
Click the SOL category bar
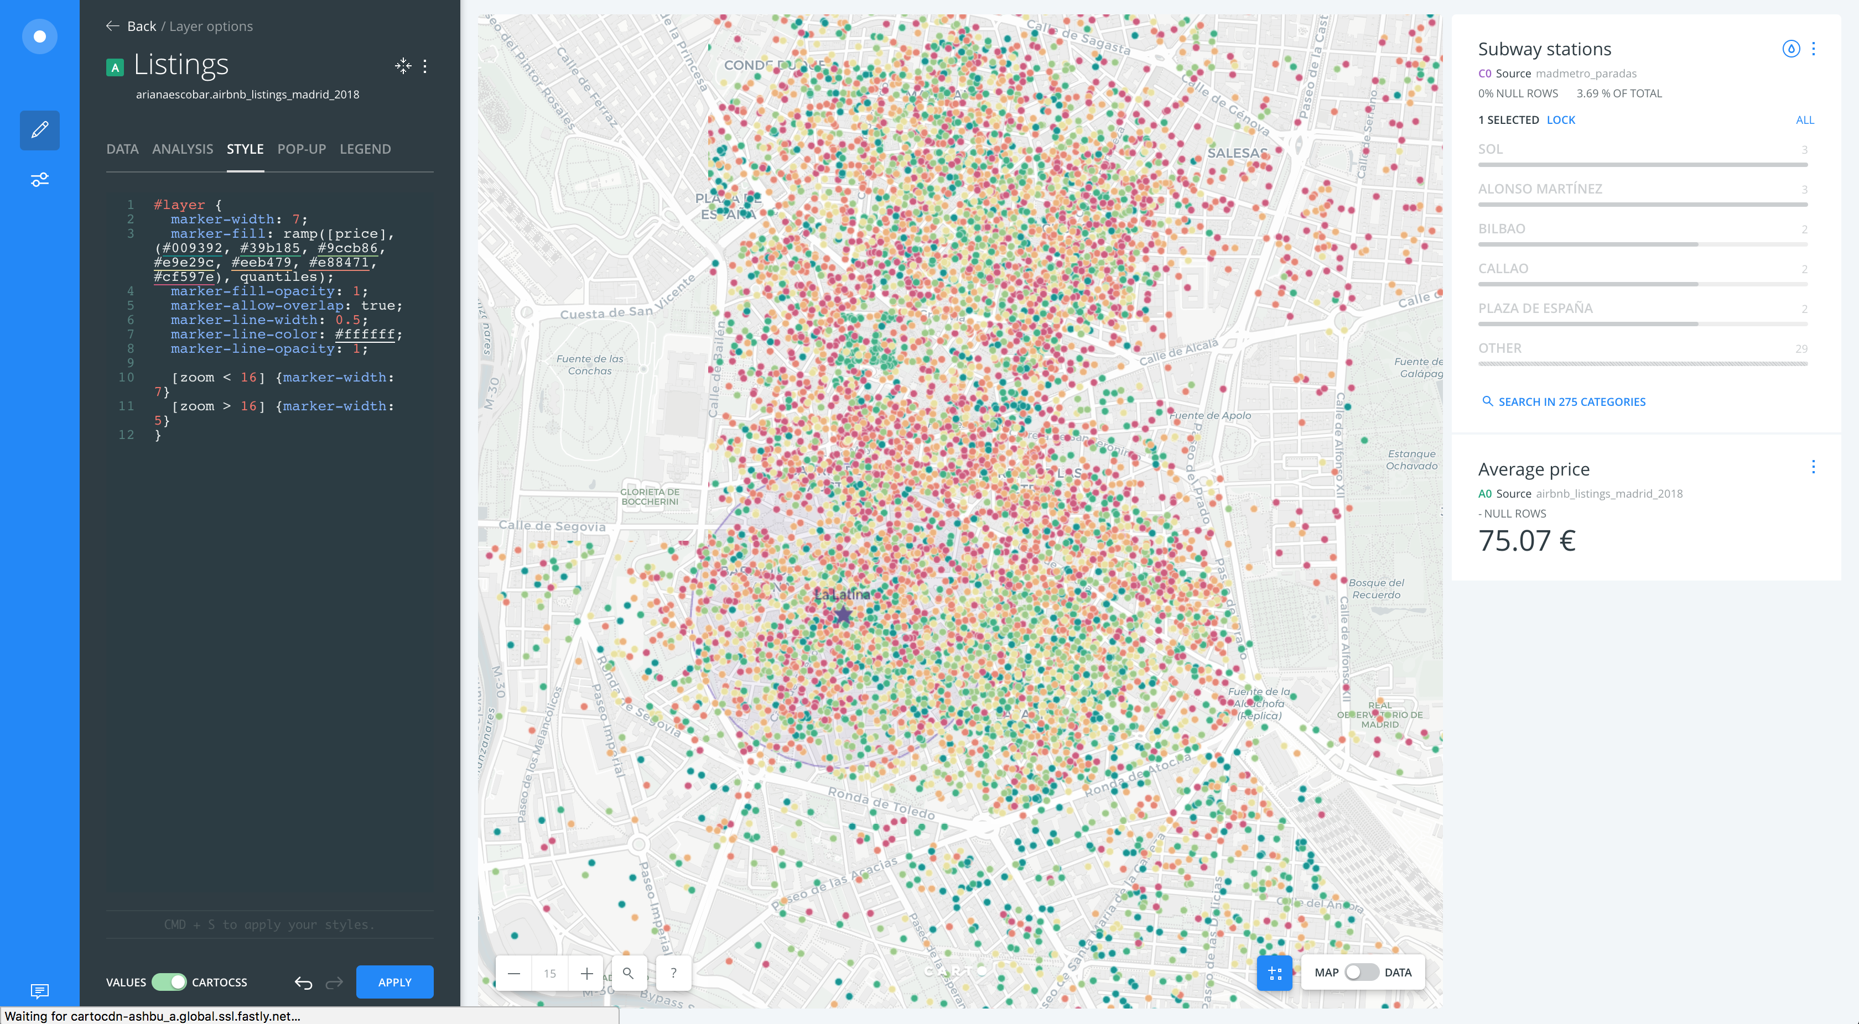coord(1643,165)
